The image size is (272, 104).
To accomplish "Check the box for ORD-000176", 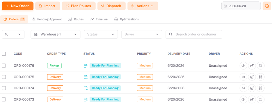I will coord(4,66).
